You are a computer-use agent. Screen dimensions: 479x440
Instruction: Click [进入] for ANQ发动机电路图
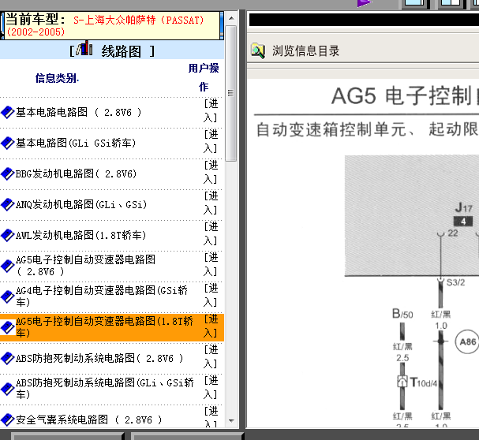coord(211,203)
